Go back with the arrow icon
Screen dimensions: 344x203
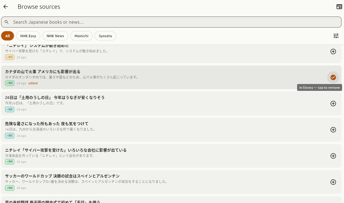6,7
